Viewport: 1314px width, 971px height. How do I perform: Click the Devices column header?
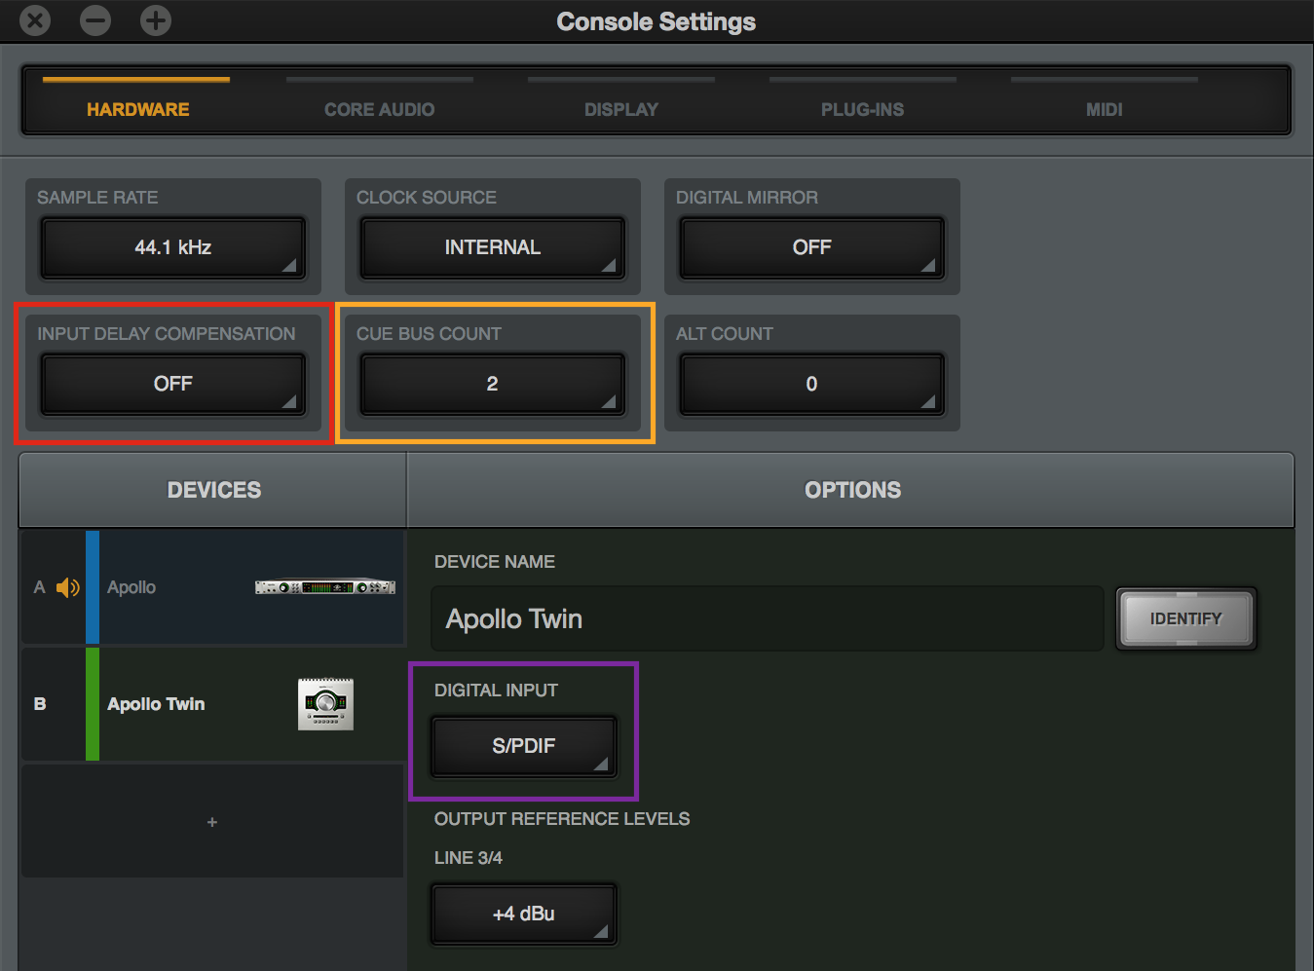[213, 490]
